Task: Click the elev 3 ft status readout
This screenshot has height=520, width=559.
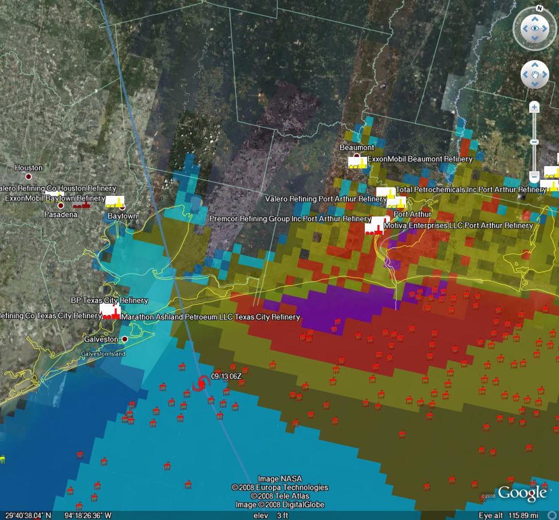Action: pyautogui.click(x=271, y=515)
